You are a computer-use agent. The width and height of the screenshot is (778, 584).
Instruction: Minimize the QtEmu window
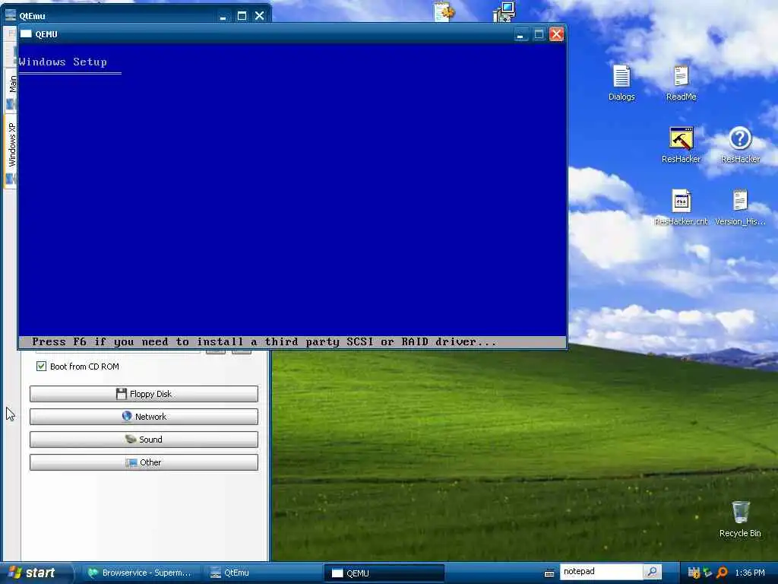[x=223, y=16]
